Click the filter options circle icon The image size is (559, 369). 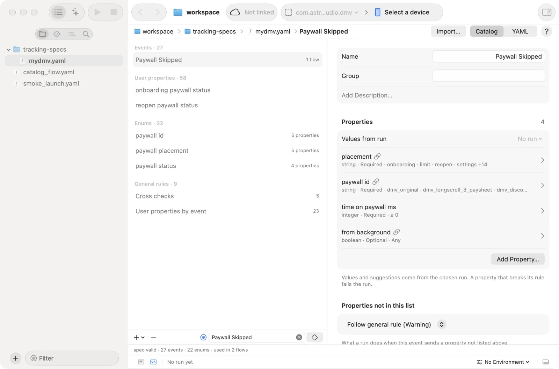click(203, 337)
